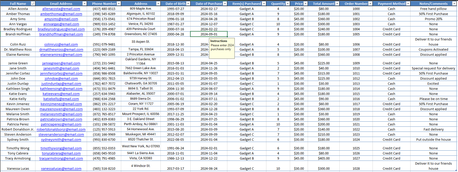The height and width of the screenshot is (172, 458).
Task: Select Tony Cabrera's 'Credit Card' payment cell
Action: 391,153
